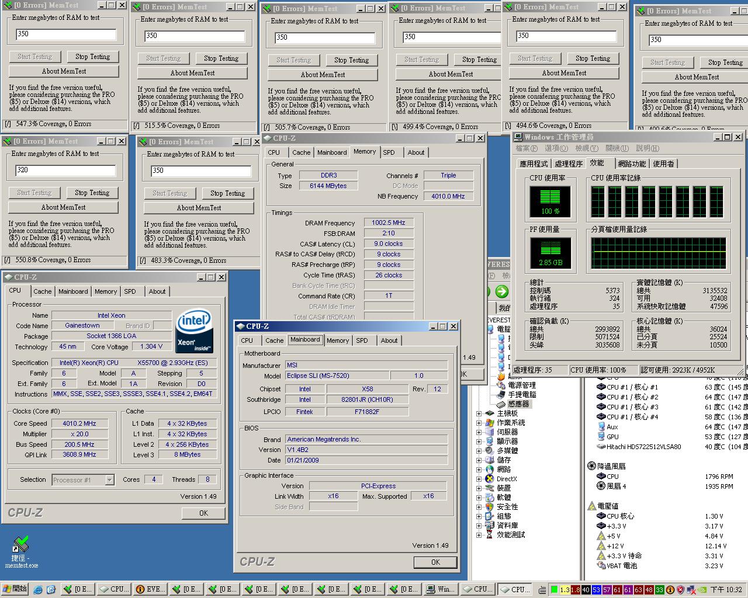This screenshot has width=748, height=598.
Task: Expand the 顯示器 node in EVEREST tree
Action: [x=479, y=441]
